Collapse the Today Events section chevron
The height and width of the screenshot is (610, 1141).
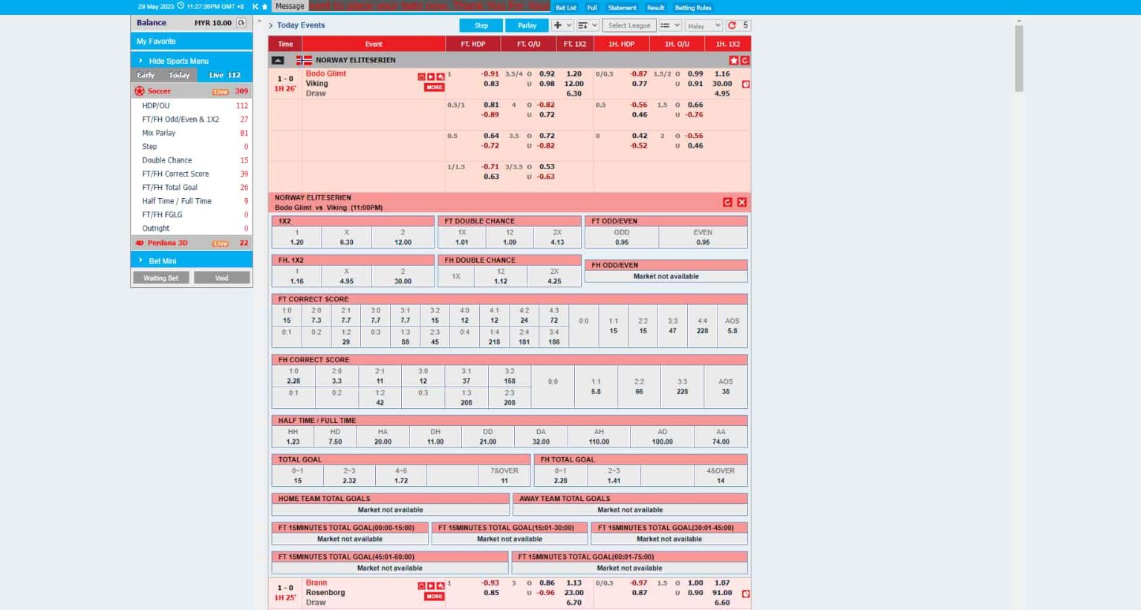[x=270, y=24]
